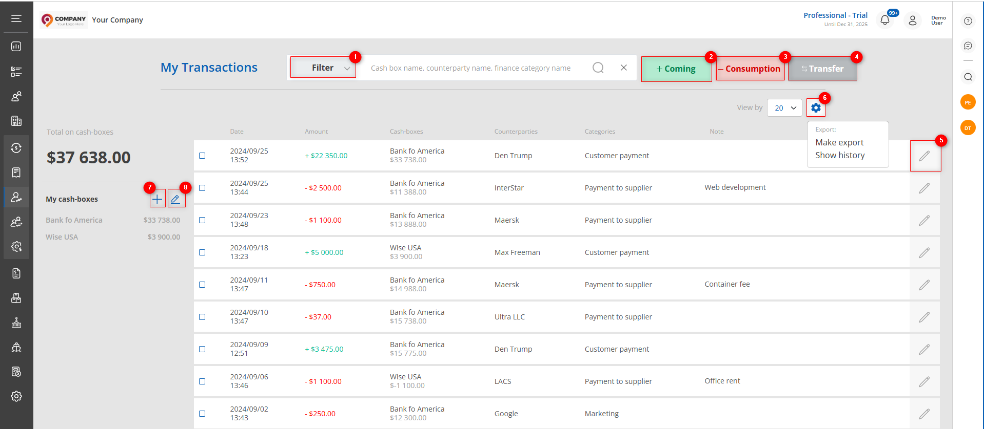Check the +$3 475.00 transaction box
Screen dimensions: 984x429
[x=202, y=349]
